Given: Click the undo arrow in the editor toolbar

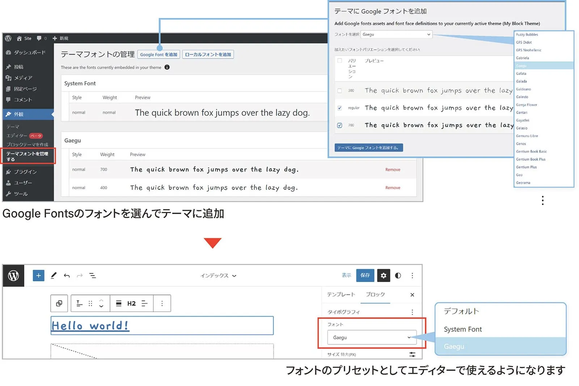Looking at the screenshot, I should (67, 276).
